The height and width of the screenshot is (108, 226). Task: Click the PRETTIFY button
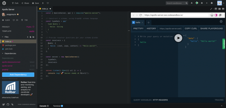pos(138,29)
